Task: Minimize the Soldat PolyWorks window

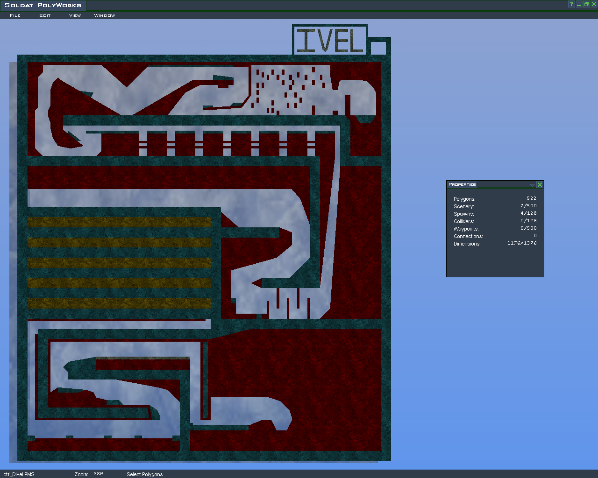Action: (x=579, y=4)
